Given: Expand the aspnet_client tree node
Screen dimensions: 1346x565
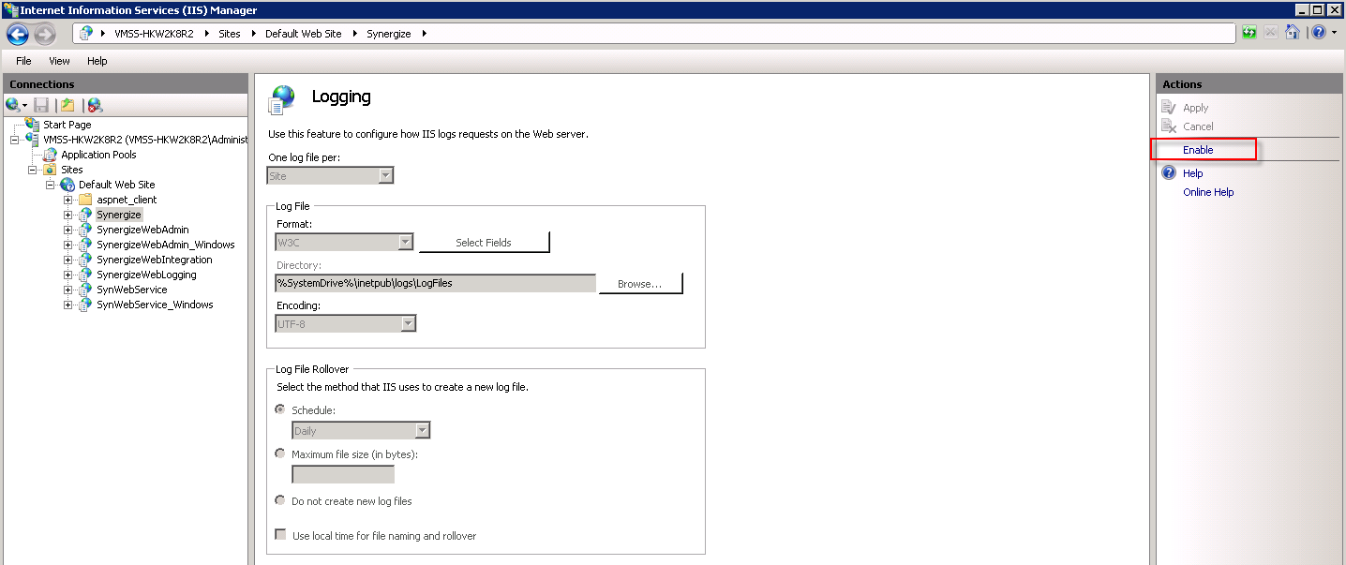Looking at the screenshot, I should [x=68, y=200].
